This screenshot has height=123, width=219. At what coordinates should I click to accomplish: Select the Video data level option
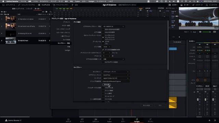103,42
